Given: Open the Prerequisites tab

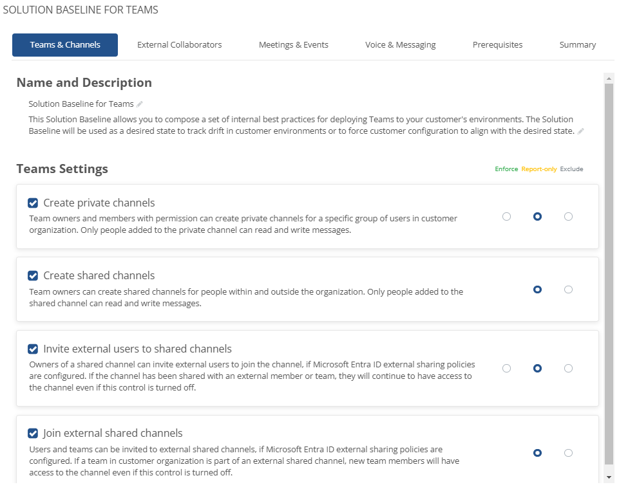Looking at the screenshot, I should click(x=497, y=44).
